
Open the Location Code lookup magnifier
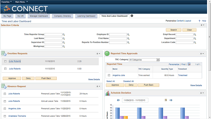pyautogui.click(x=195, y=43)
